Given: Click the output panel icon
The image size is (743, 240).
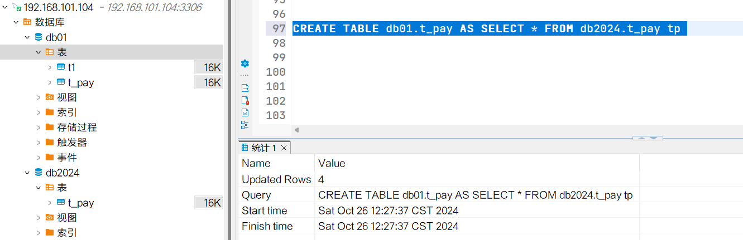Looking at the screenshot, I should coord(245,88).
